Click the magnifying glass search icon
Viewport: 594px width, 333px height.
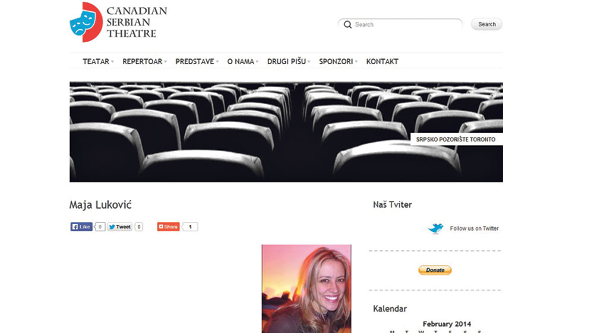tap(347, 25)
